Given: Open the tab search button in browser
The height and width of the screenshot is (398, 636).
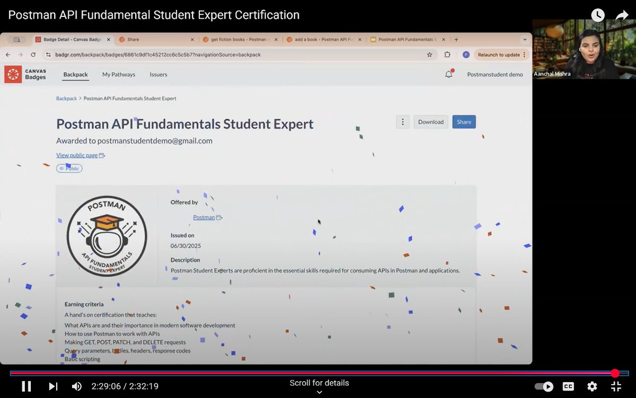Looking at the screenshot, I should pos(16,39).
